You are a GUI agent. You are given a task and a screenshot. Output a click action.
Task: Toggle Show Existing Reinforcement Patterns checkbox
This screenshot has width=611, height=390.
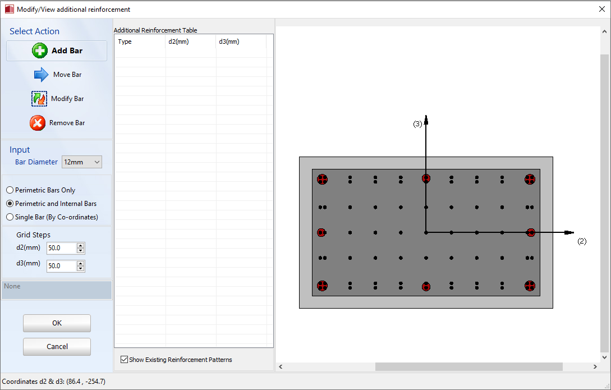(125, 360)
